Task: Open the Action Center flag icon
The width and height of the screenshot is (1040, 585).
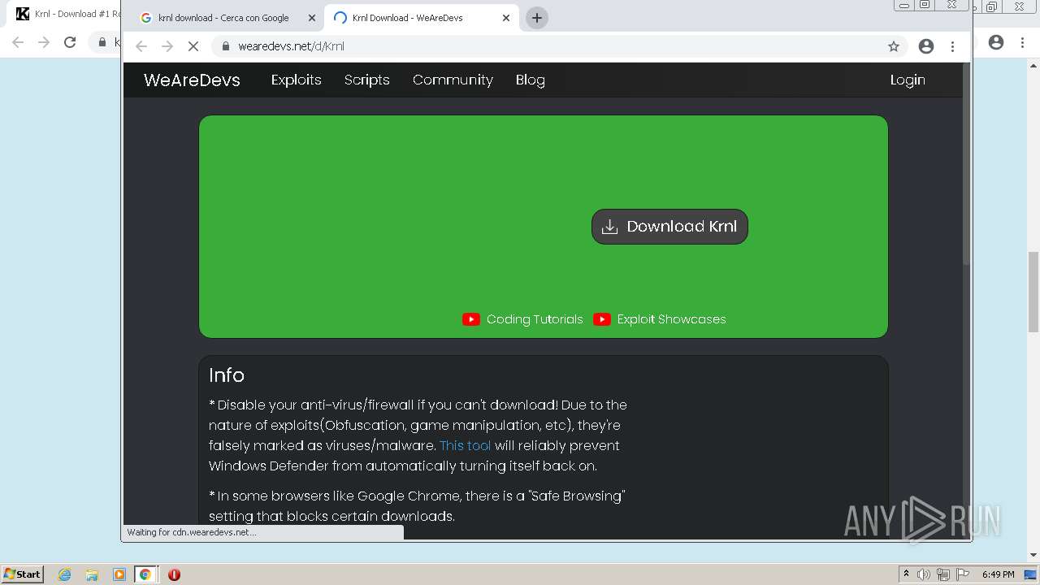Action: pyautogui.click(x=961, y=574)
